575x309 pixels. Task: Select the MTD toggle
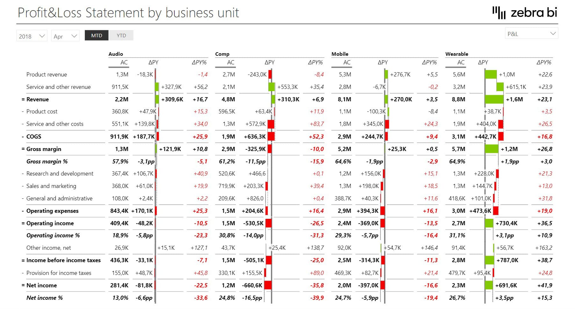click(x=96, y=35)
